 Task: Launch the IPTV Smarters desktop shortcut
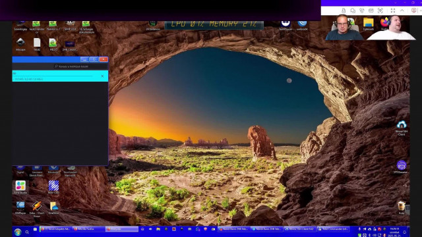[x=402, y=167]
